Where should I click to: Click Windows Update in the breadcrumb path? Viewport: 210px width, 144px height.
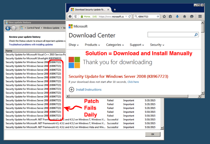pos(51,28)
